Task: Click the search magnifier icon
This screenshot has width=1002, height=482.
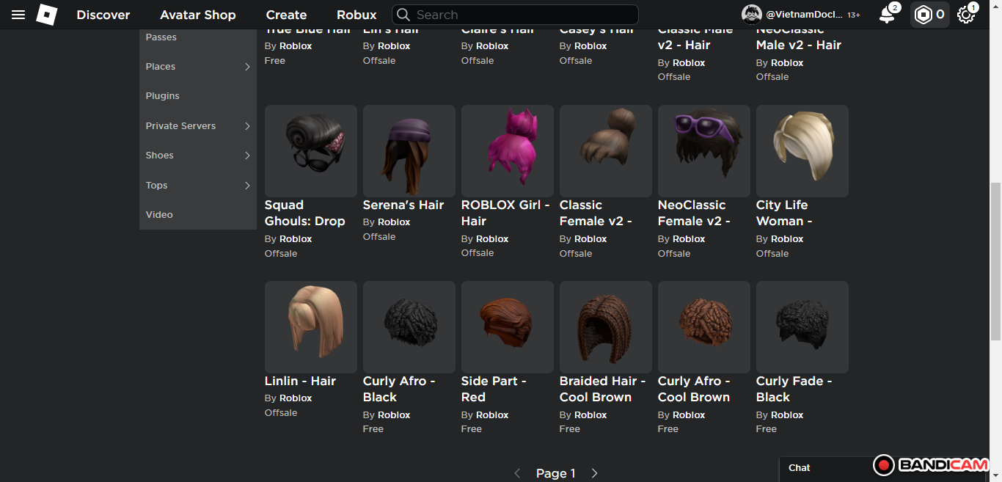Action: pos(403,15)
